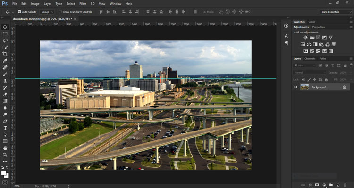Viewport: 354px width, 188px height.
Task: Open the Adjustments panel options menu
Action: click(351, 27)
